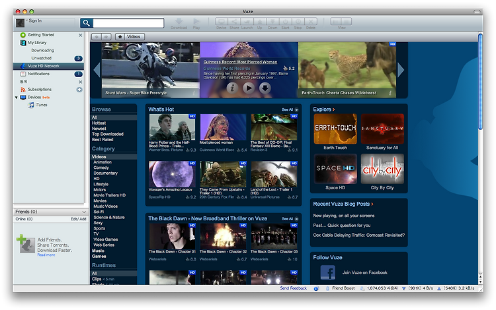Open the Earth-Touch channel tile
Screen dimensions: 496x310
[335, 129]
